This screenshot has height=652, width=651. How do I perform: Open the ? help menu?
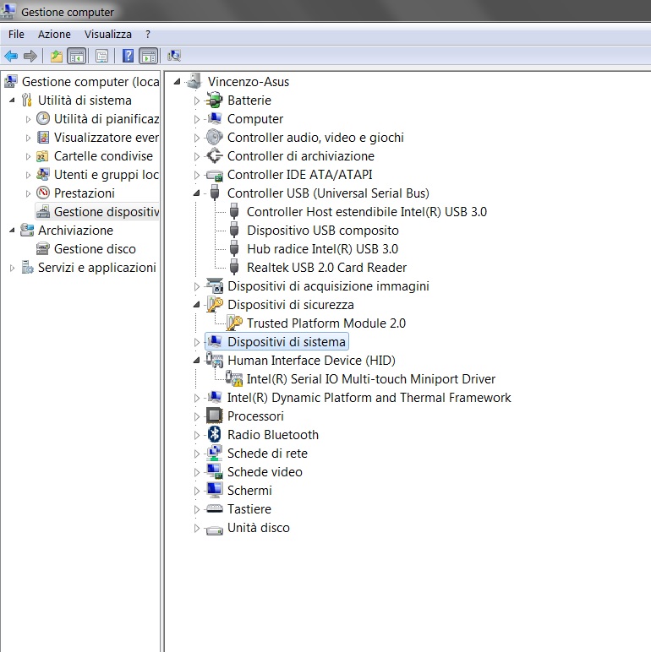click(148, 34)
